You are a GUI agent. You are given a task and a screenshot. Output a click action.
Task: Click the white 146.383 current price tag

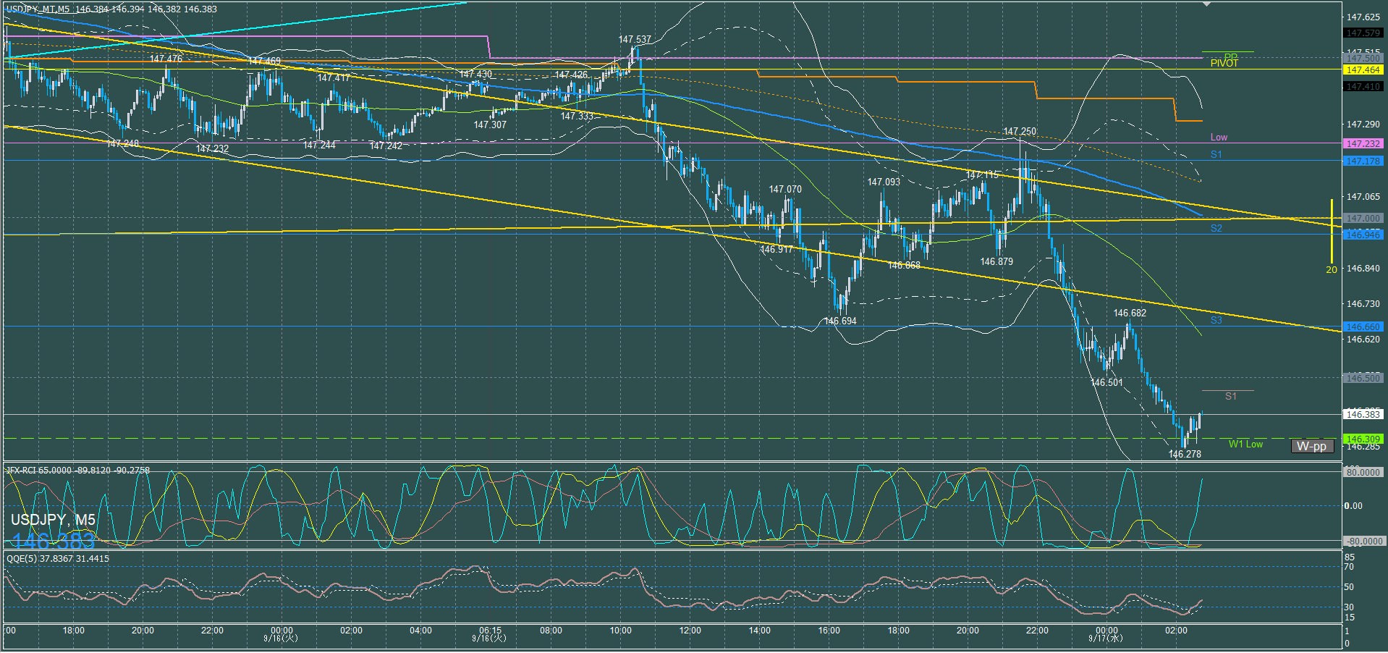pyautogui.click(x=1363, y=415)
